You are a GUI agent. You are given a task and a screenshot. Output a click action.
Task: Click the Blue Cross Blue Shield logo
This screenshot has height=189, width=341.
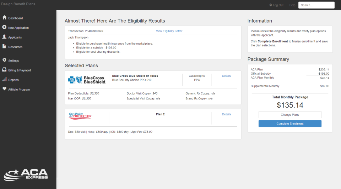pyautogui.click(x=87, y=80)
